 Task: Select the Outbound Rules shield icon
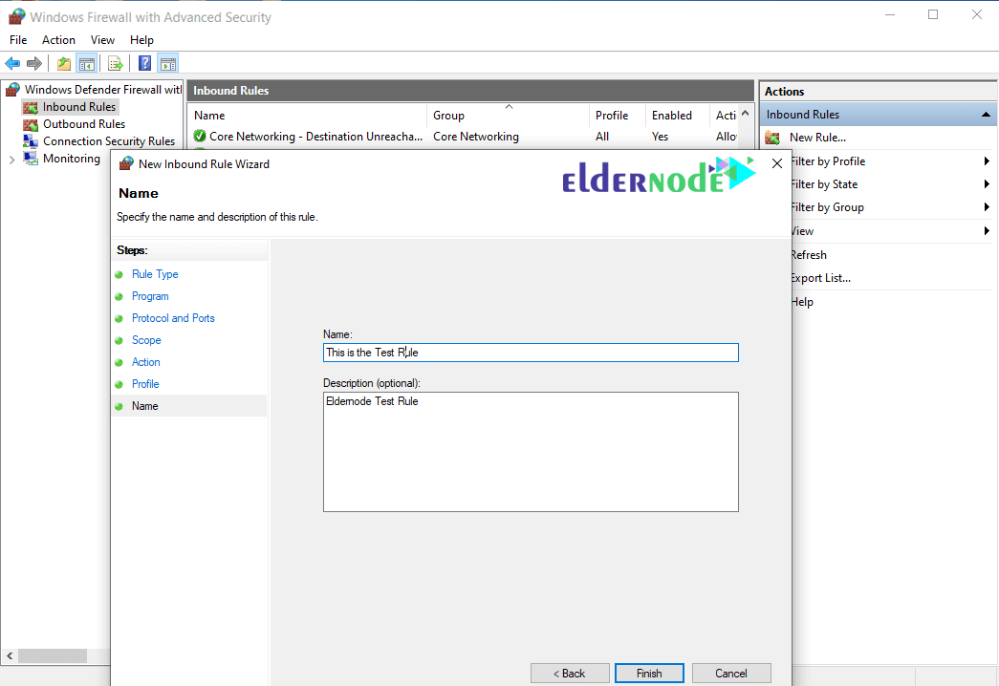[31, 123]
